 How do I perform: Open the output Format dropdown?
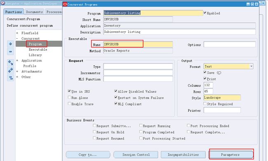[252, 66]
